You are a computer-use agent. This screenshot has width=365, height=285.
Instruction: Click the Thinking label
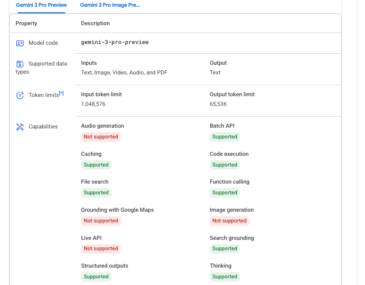220,266
